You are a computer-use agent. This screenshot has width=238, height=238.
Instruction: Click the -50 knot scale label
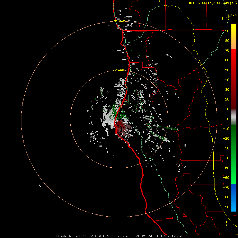226,168
